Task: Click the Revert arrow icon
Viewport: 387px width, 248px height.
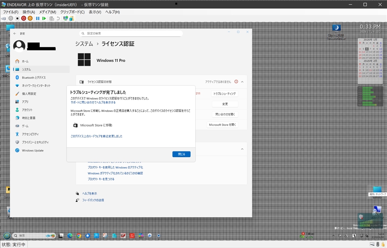Action: coord(58,19)
